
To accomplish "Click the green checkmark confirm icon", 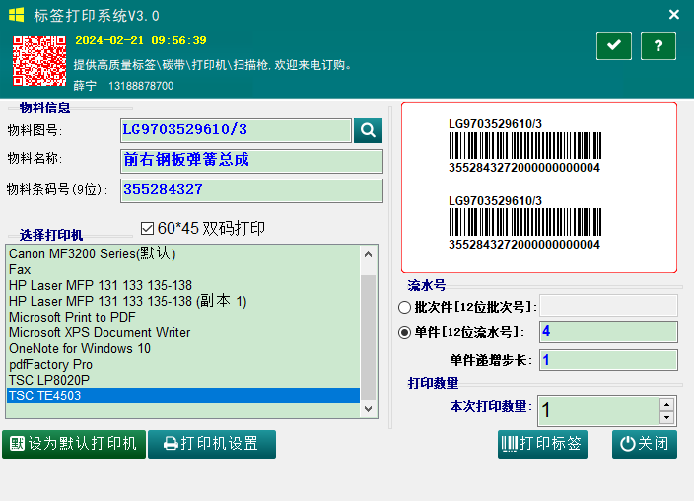I will [x=613, y=45].
